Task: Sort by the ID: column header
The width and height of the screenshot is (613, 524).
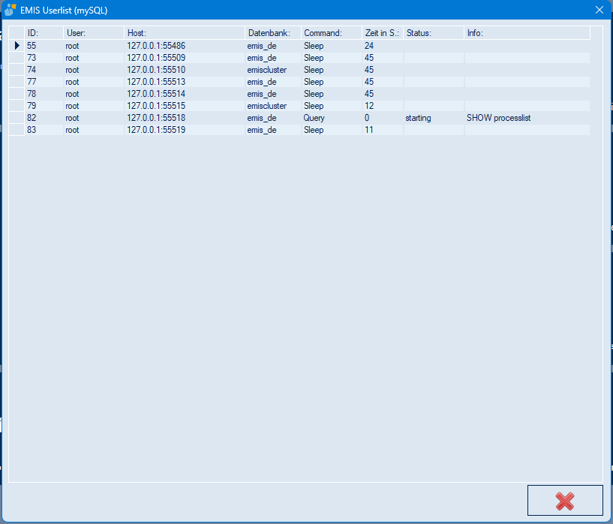Action: point(44,33)
